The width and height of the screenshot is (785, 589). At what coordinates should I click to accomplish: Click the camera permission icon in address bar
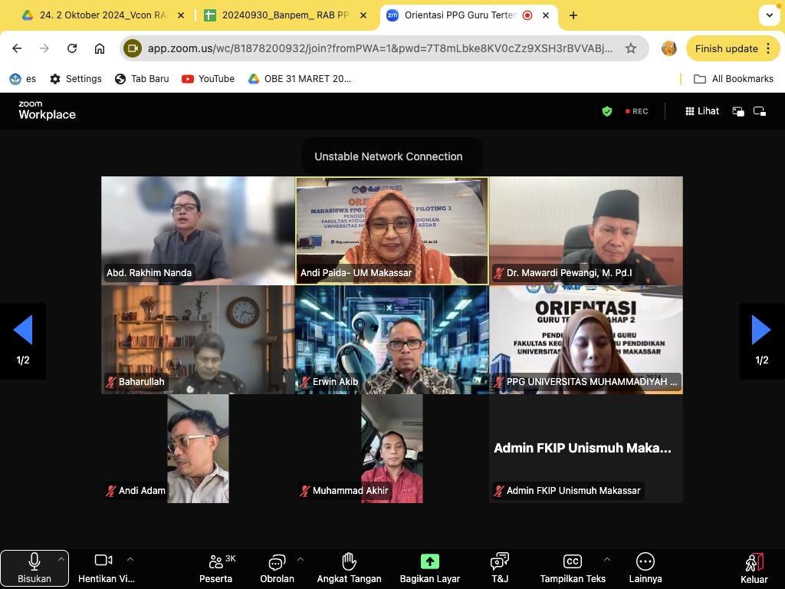click(x=133, y=48)
